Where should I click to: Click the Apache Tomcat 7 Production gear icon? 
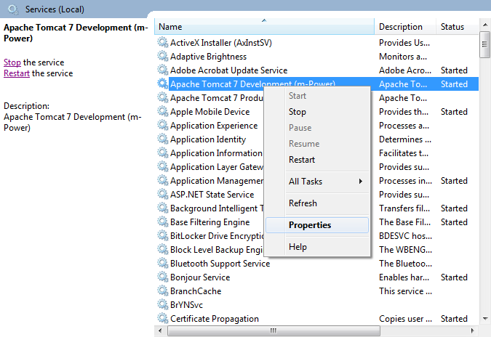pos(162,97)
